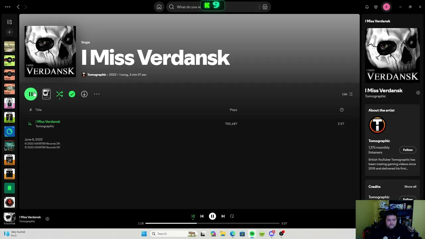Click the 3:27 duration in track row

click(341, 123)
